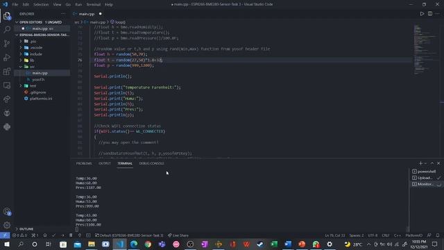Change the C++ language mode in status bar
Screen dimensions: 444x250
pyautogui.click(x=398, y=235)
